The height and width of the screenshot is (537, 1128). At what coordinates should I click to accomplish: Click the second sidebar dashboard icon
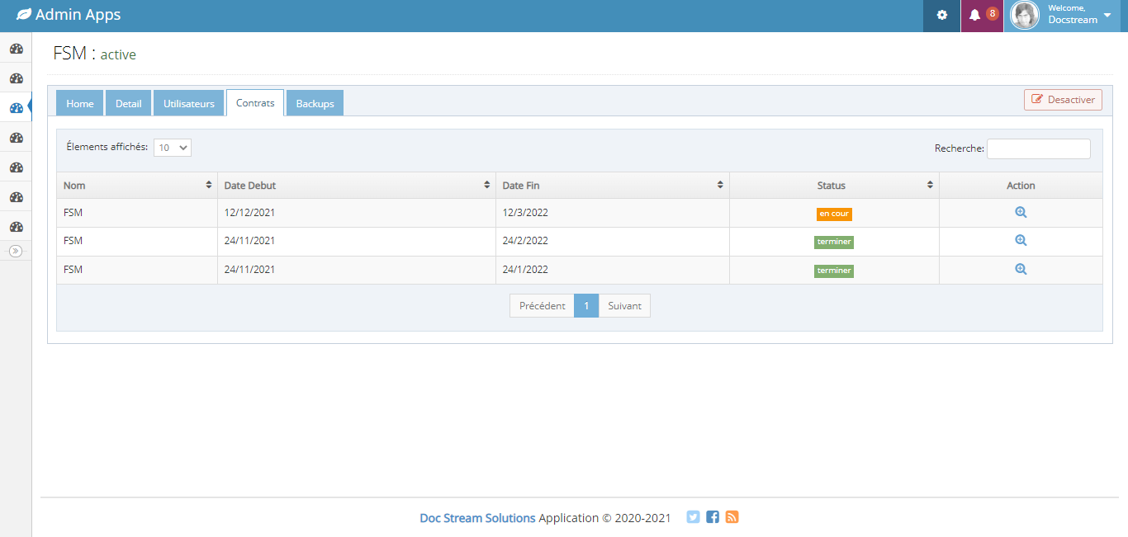pos(16,78)
